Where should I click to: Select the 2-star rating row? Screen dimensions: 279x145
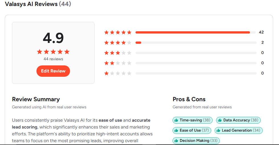point(184,63)
